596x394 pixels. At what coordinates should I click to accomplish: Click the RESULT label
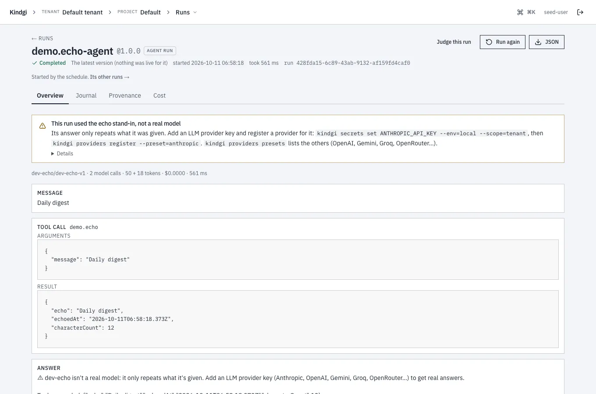coord(47,287)
